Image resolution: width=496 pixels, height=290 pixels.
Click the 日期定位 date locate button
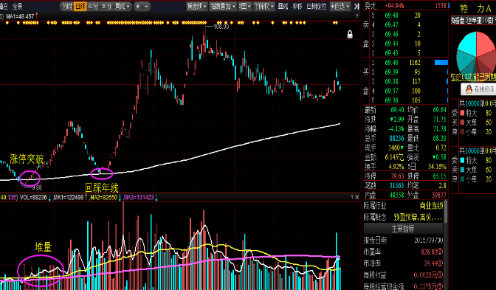click(317, 6)
